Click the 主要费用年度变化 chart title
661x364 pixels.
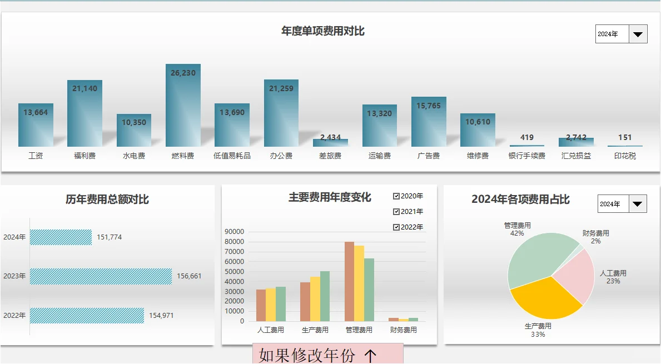pos(331,197)
